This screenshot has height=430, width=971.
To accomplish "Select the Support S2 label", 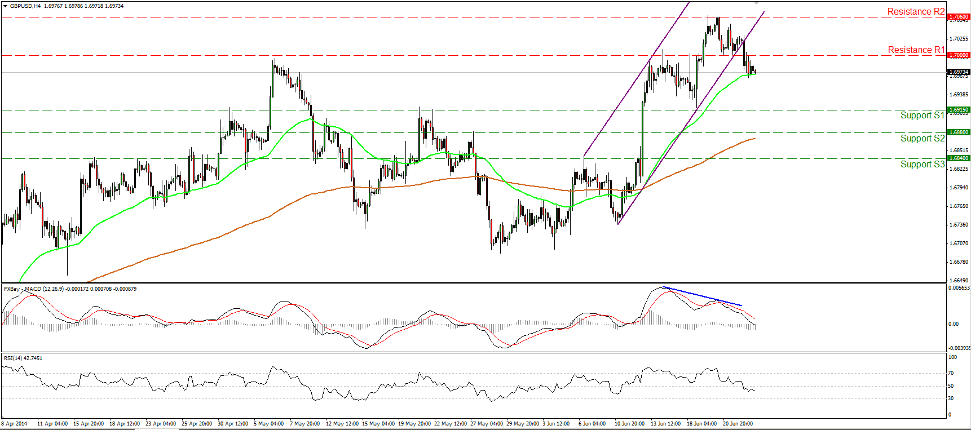I will coord(923,138).
